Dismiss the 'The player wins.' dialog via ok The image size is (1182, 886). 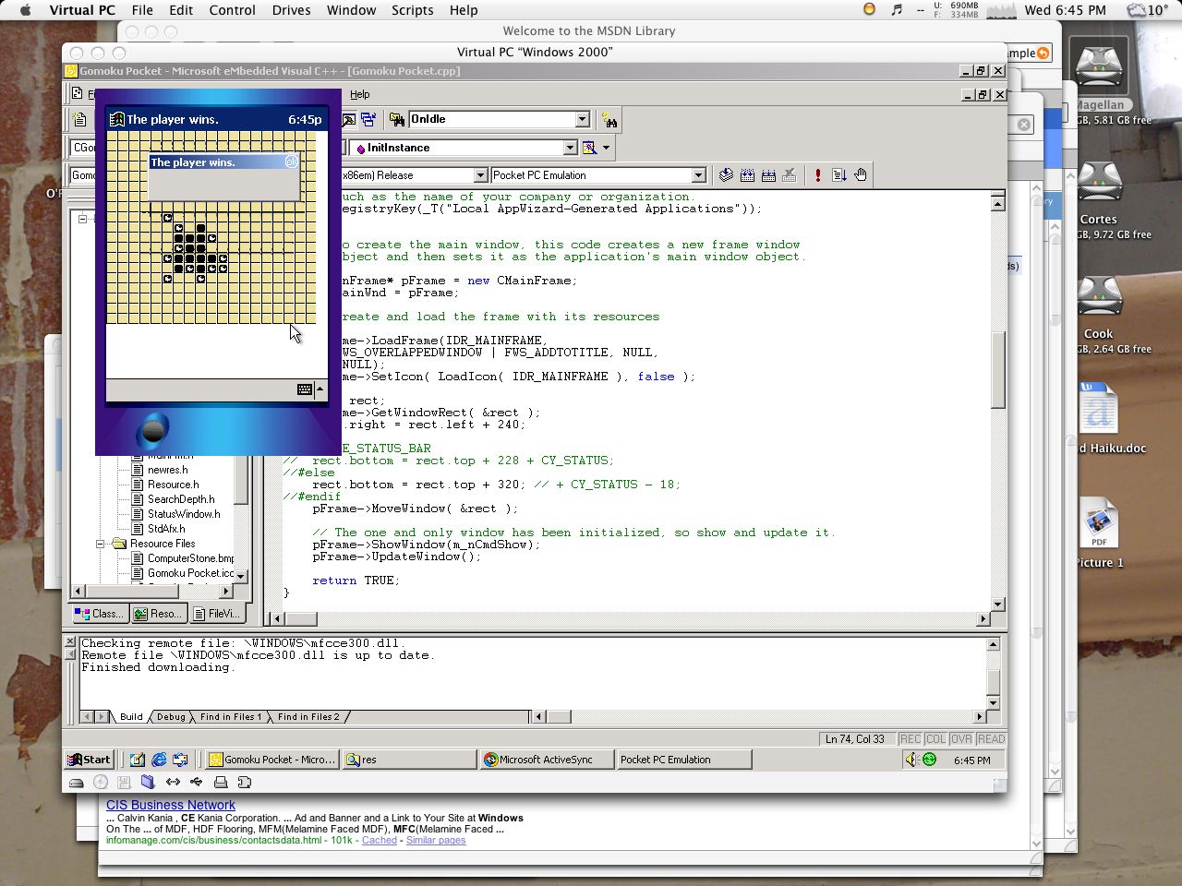292,162
